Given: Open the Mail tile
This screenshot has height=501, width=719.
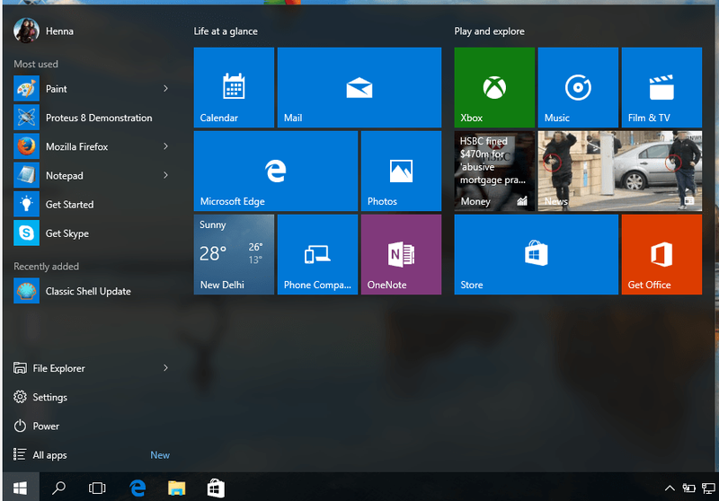Looking at the screenshot, I should (359, 87).
